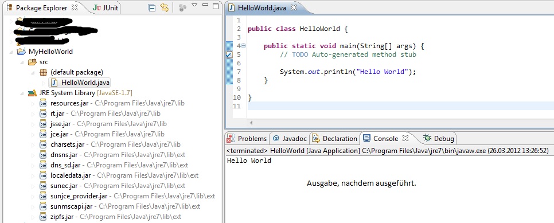Select the MyHelloWorld project

click(50, 52)
